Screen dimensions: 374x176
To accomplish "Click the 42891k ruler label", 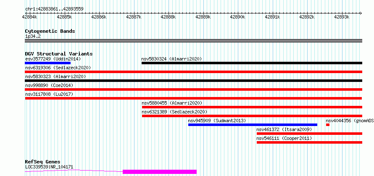I will click(273, 17).
